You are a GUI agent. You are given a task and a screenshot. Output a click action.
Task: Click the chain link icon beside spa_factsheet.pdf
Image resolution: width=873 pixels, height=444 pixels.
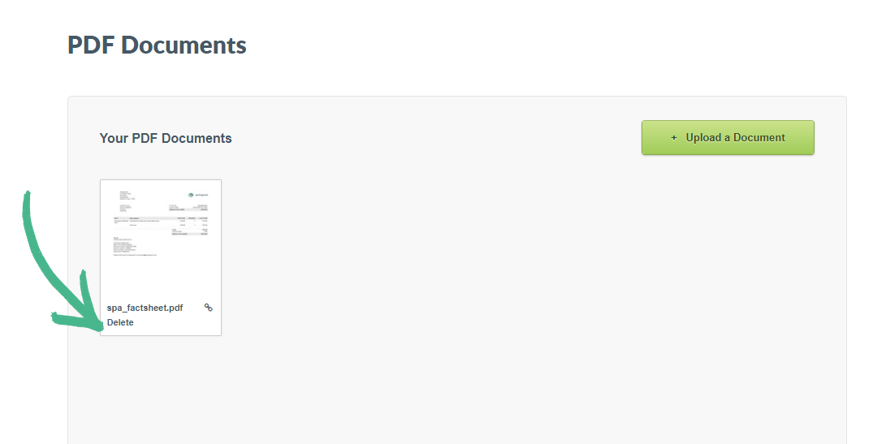209,308
